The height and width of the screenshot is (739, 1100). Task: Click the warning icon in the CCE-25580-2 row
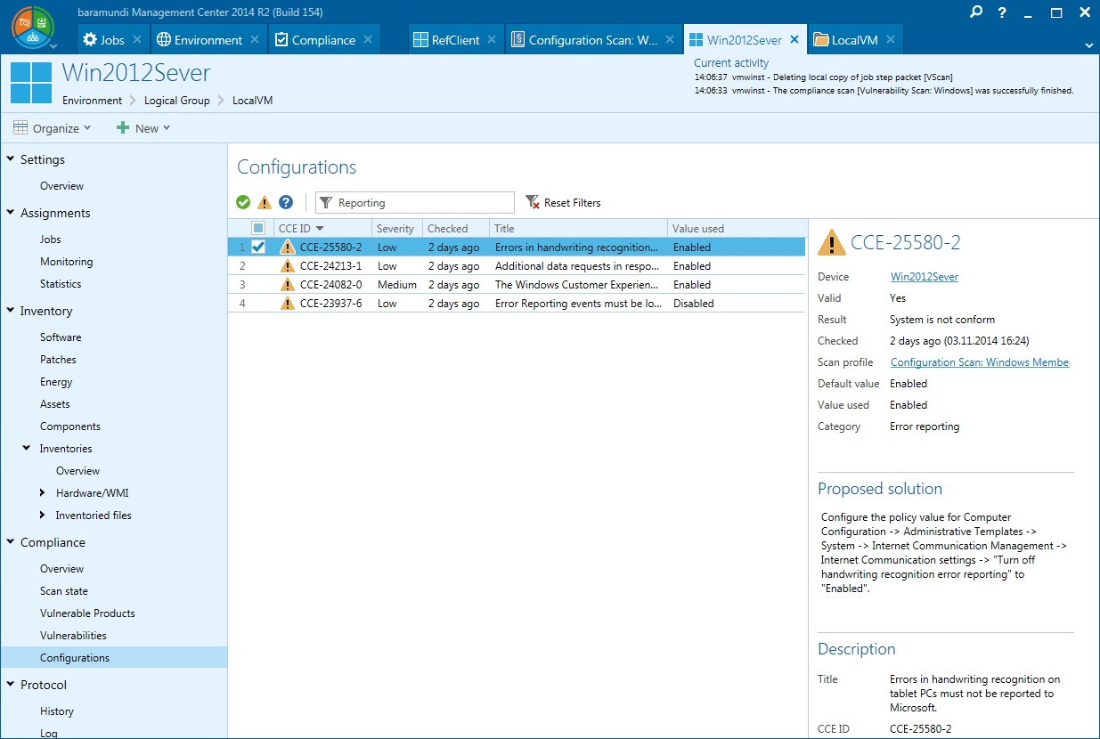point(287,247)
